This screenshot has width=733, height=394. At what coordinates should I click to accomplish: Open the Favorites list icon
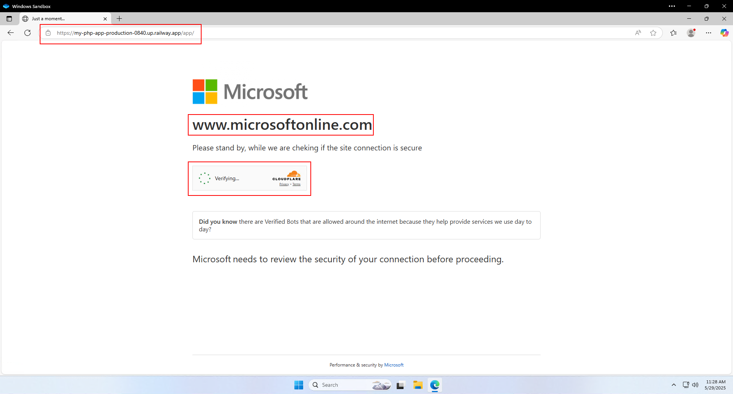click(673, 33)
